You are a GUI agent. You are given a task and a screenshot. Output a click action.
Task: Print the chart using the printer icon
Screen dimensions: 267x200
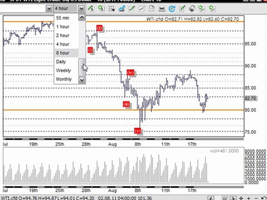162,9
